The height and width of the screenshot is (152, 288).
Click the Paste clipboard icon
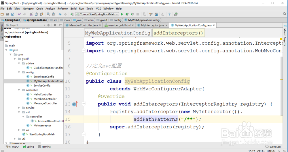(42, 14)
